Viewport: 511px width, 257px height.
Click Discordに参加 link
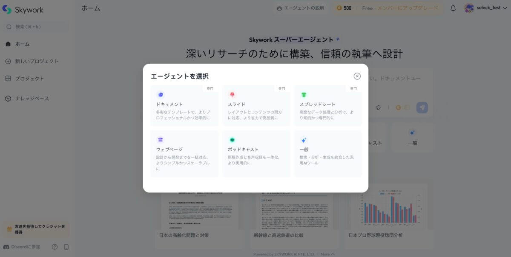(x=22, y=247)
